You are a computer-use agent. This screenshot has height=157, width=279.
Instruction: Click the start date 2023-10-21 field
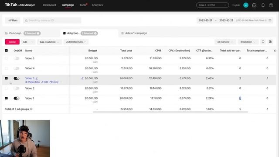pyautogui.click(x=205, y=20)
